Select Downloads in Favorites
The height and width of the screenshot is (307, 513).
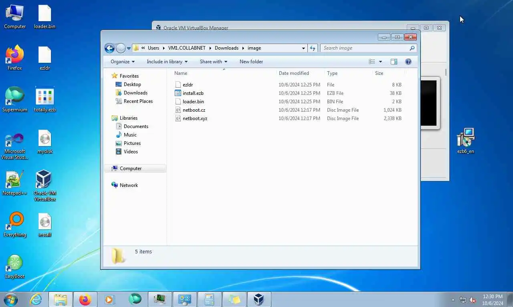pos(135,93)
